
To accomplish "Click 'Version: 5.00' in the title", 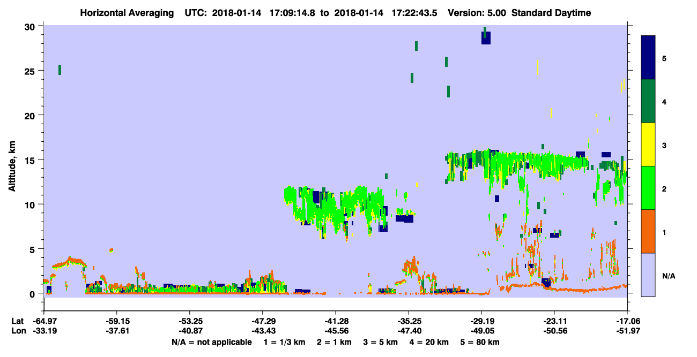I will 478,13.
